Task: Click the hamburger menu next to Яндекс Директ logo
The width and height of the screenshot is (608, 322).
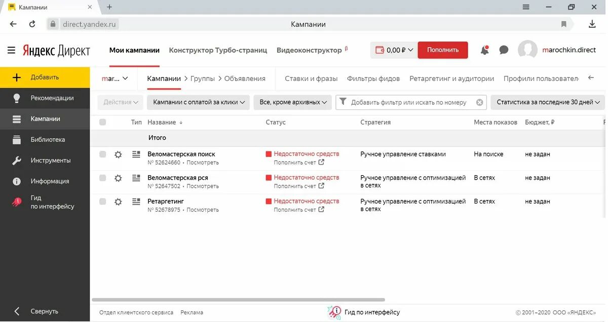Action: coord(11,50)
